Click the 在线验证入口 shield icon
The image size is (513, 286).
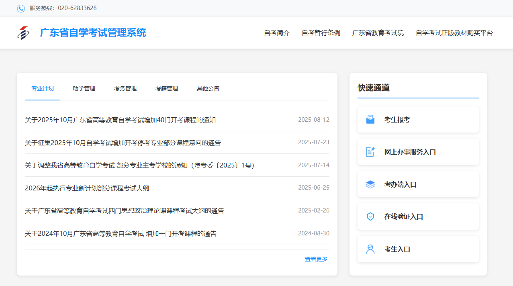tap(370, 217)
